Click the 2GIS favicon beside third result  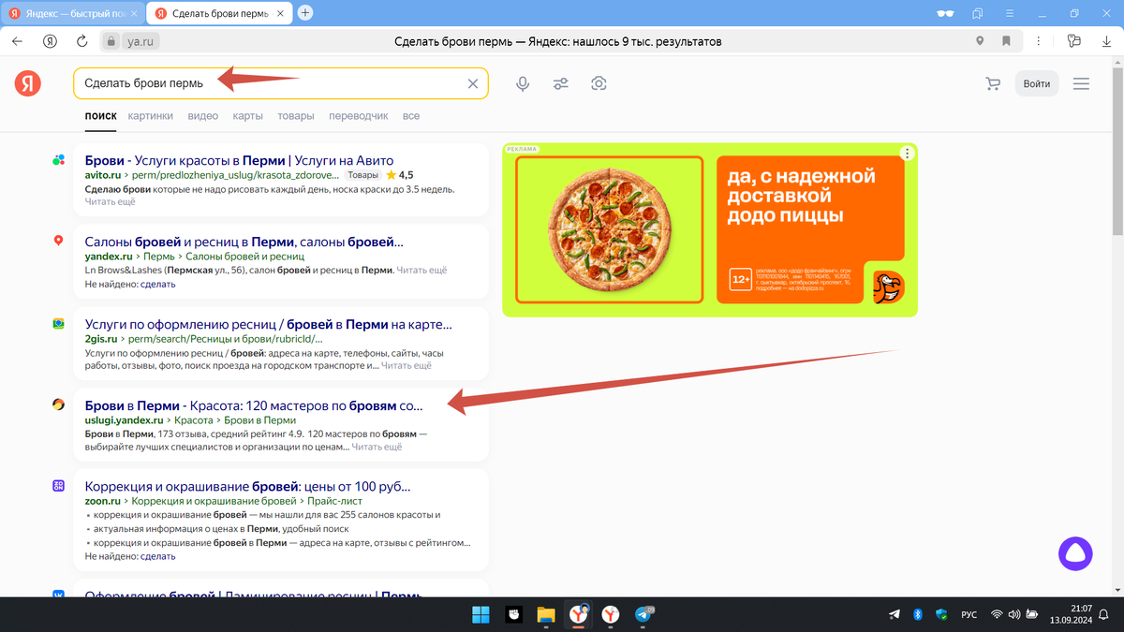[x=58, y=324]
